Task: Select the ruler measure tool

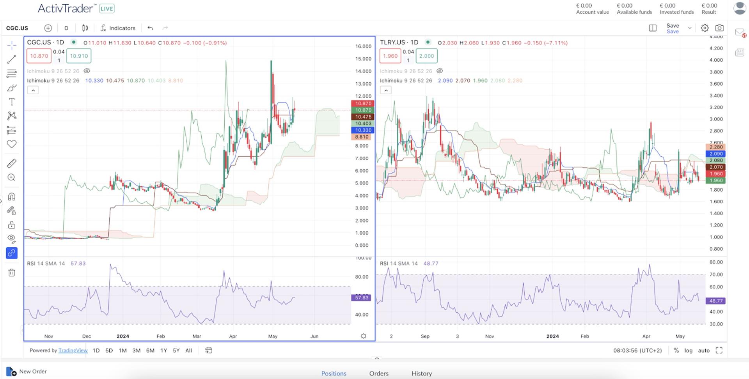Action: 12,163
